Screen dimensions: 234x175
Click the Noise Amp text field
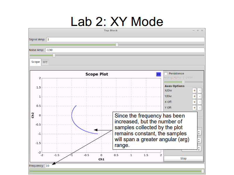[x=124, y=50]
